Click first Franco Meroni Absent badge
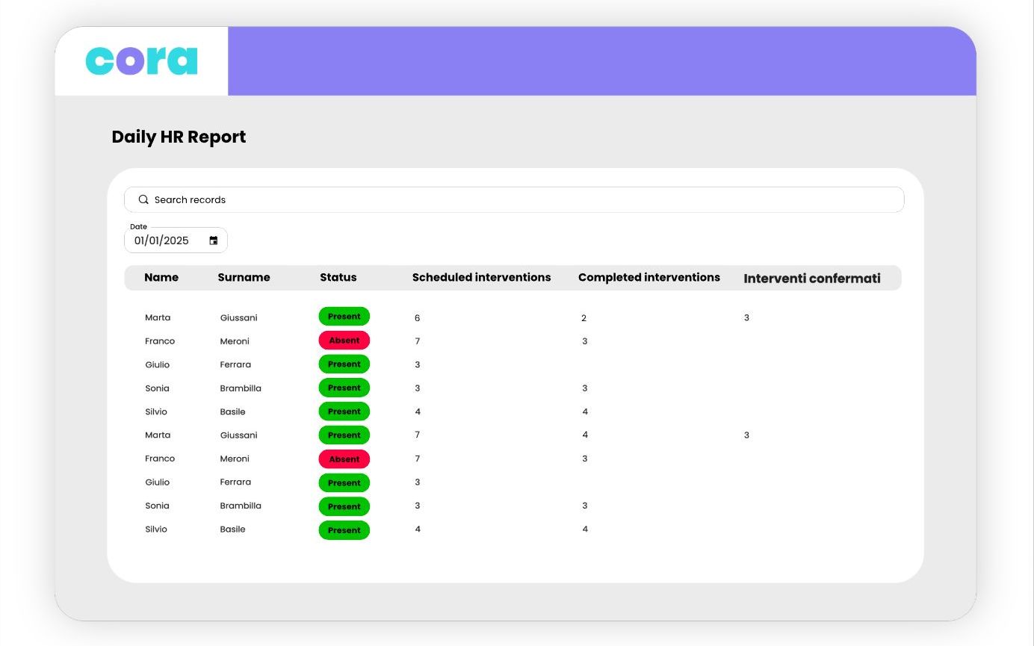1034x646 pixels. tap(344, 341)
